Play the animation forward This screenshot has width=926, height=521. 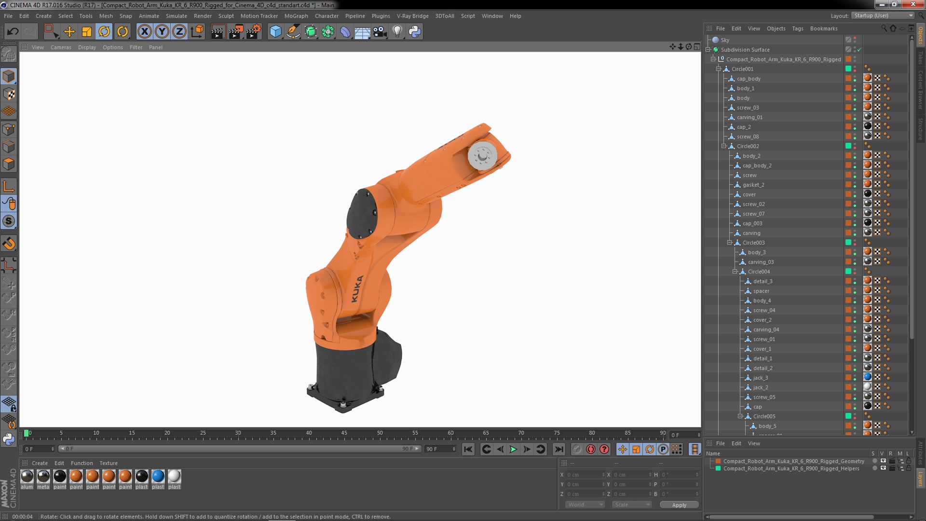click(x=513, y=450)
